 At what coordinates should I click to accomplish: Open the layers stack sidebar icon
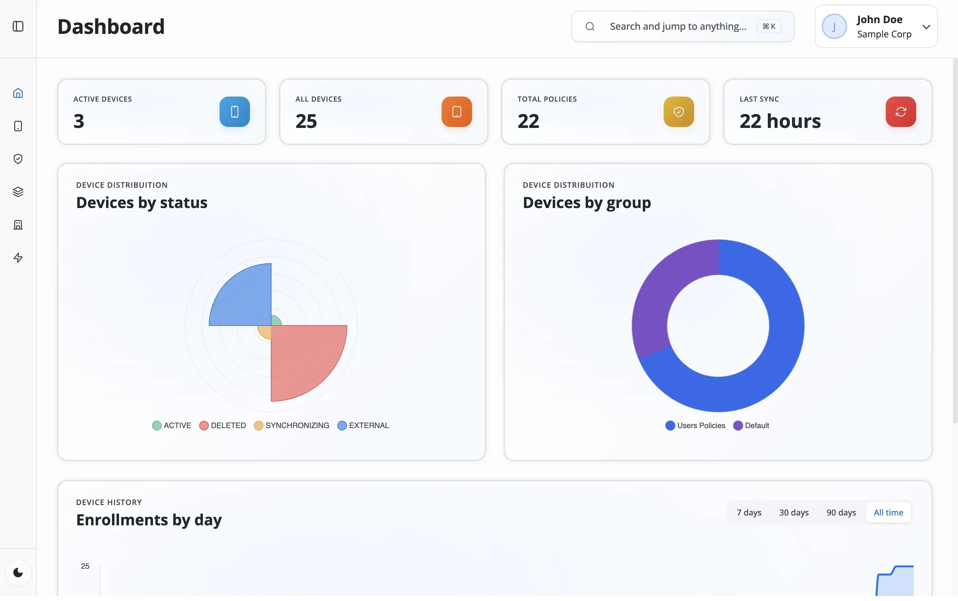point(18,192)
